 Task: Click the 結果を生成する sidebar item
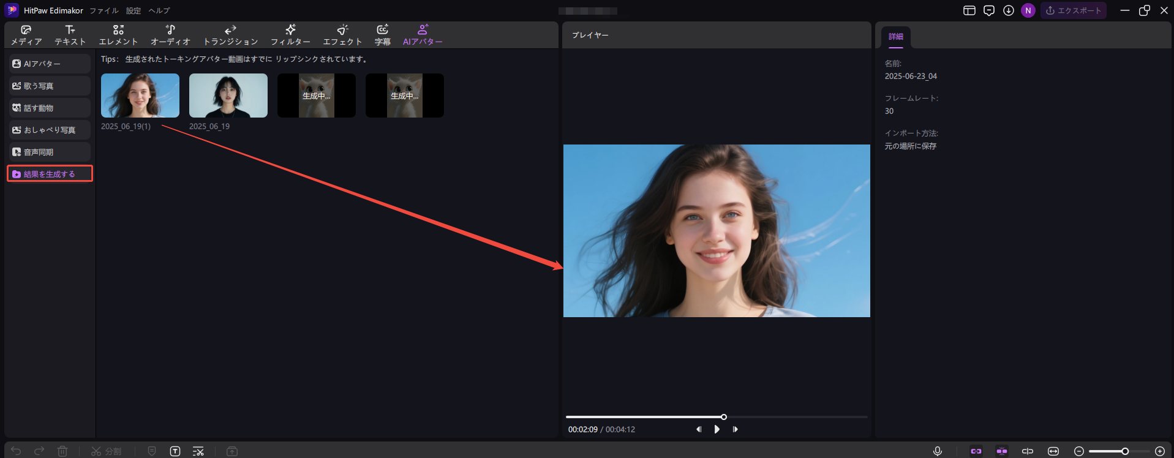(50, 174)
